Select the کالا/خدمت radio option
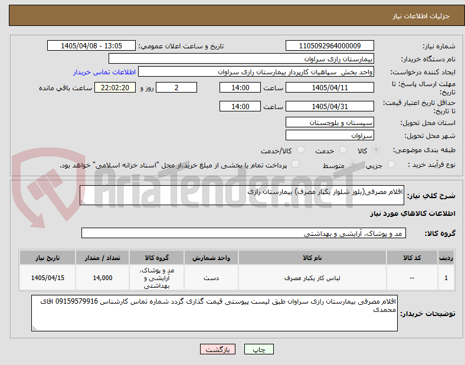 point(301,150)
